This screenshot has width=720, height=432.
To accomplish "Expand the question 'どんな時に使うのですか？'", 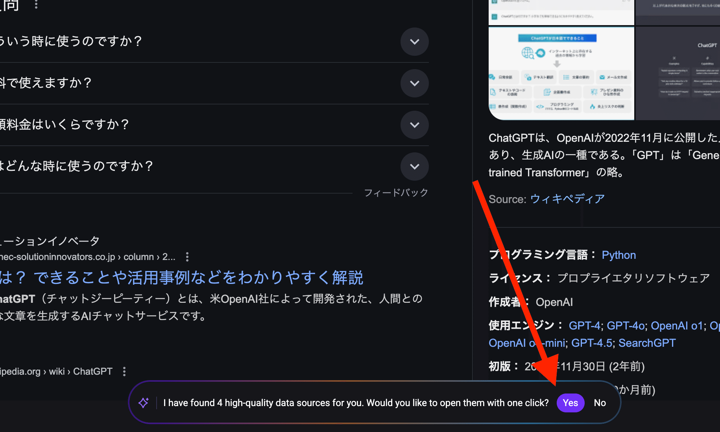I will pos(414,167).
